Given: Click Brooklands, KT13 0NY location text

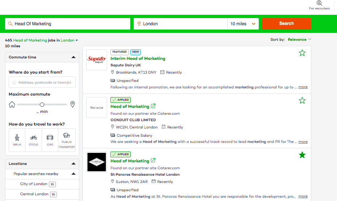Looking at the screenshot, I should (136, 73).
